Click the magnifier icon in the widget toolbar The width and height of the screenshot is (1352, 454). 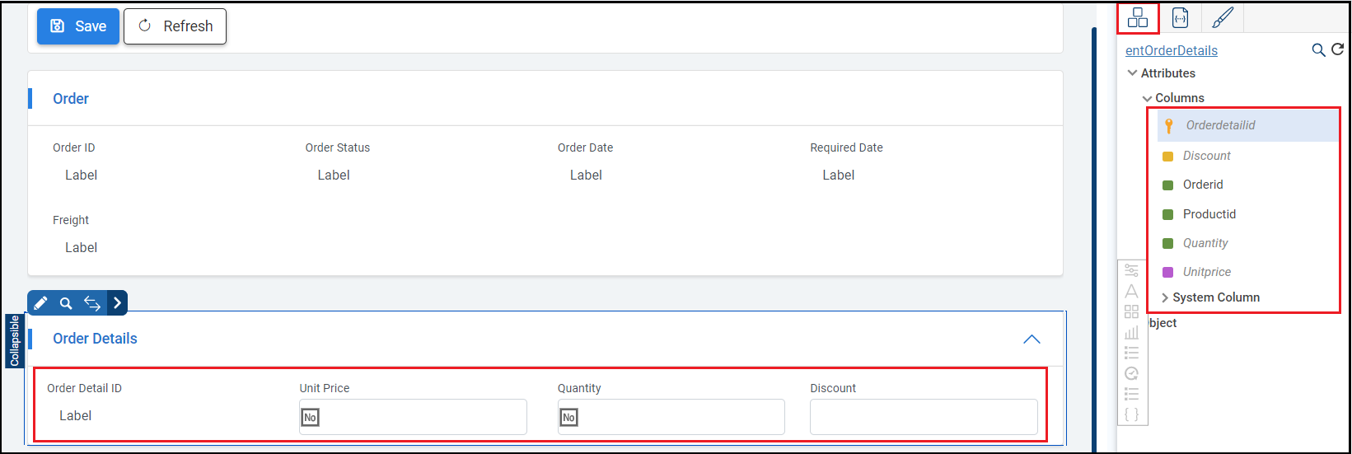(66, 303)
